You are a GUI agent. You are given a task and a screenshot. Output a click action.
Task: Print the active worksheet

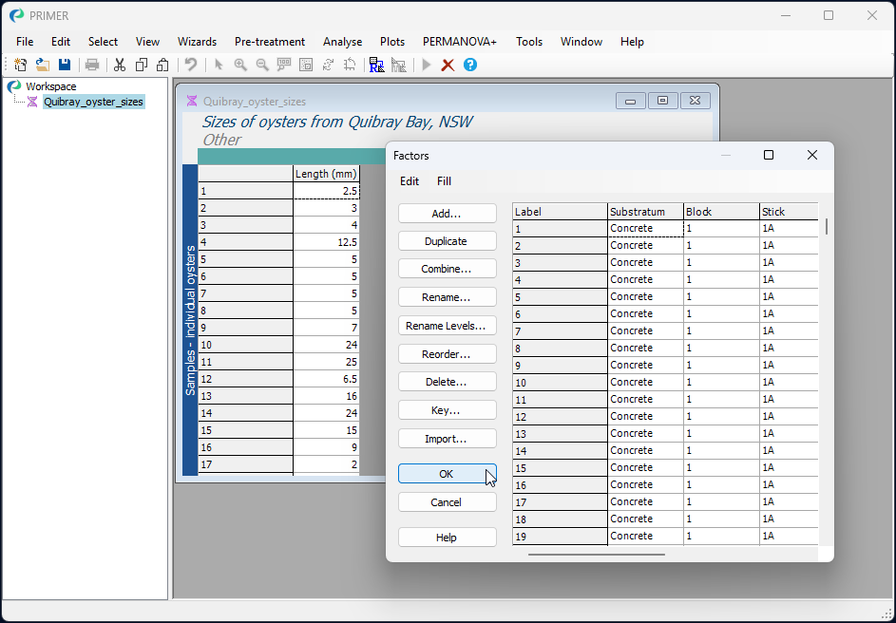click(x=92, y=65)
